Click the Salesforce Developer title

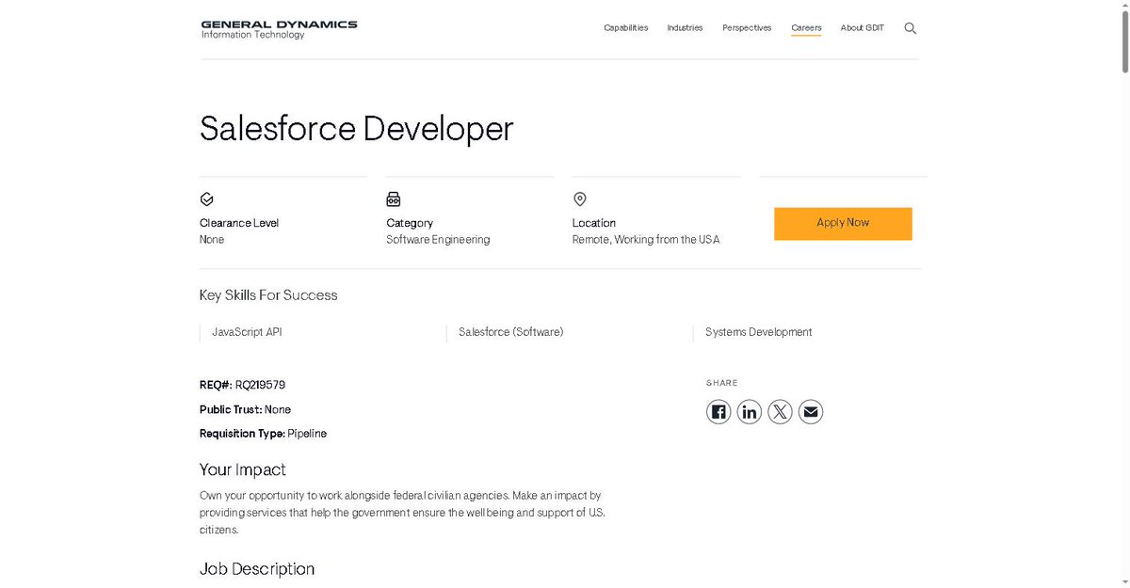click(357, 129)
